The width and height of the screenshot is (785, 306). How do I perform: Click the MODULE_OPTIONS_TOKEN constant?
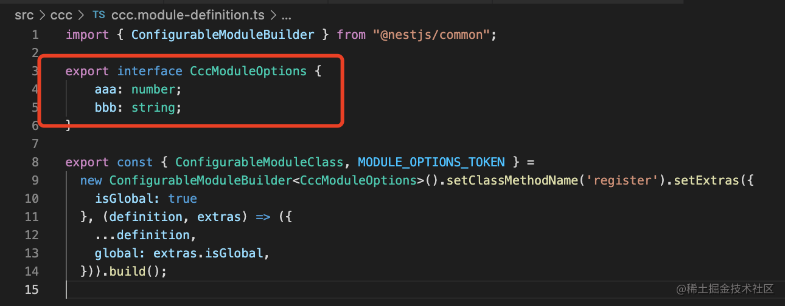click(431, 162)
